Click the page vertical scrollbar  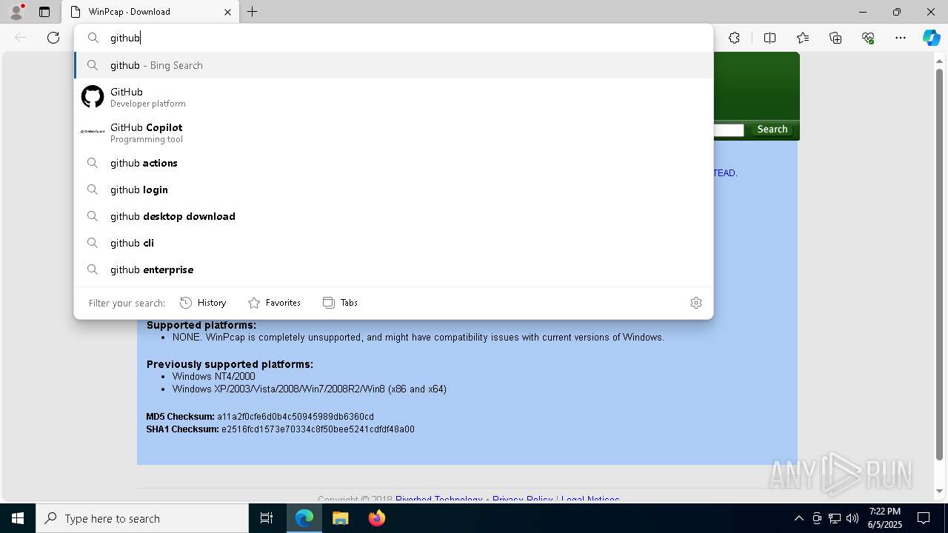[940, 264]
